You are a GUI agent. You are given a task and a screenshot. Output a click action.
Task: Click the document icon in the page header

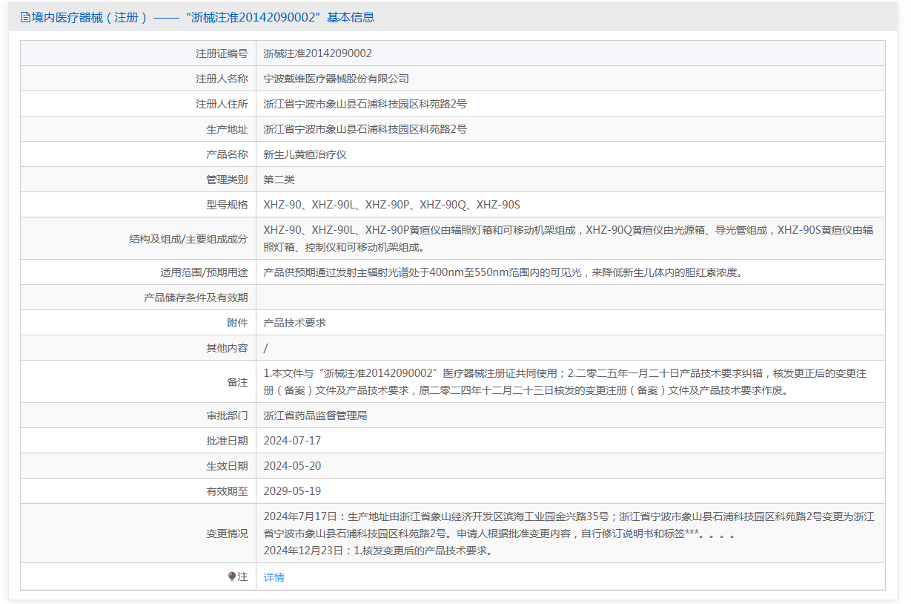click(25, 17)
